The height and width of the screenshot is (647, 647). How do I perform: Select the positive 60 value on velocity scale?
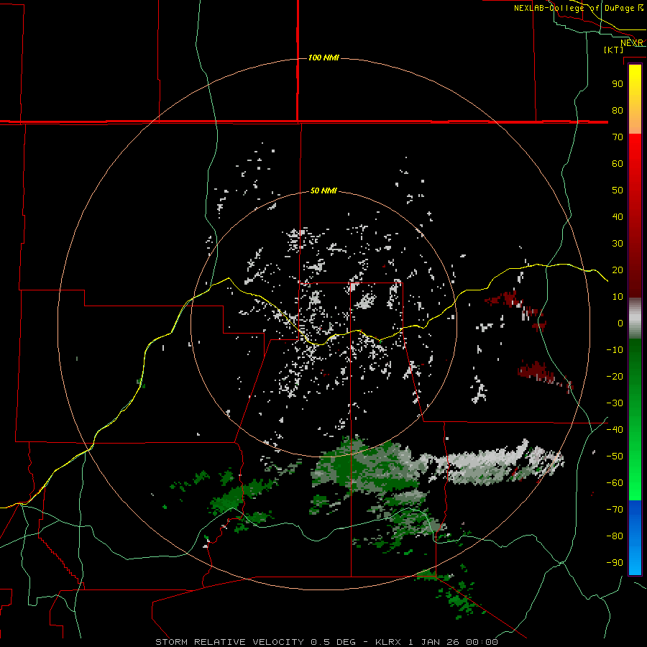click(618, 163)
